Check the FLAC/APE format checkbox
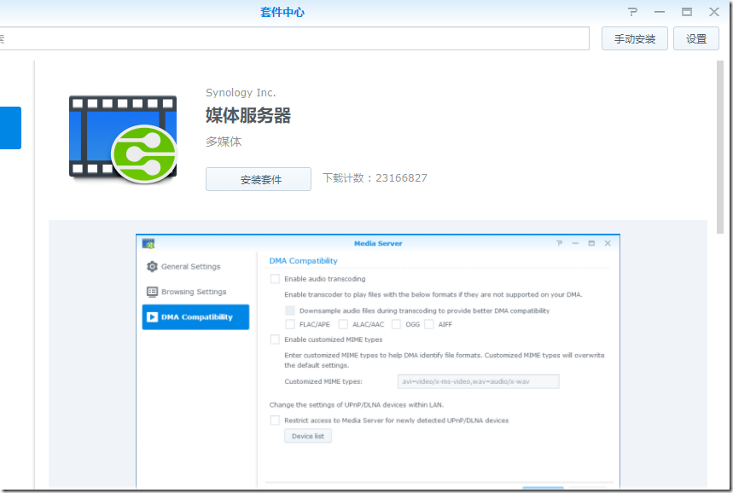 [290, 324]
